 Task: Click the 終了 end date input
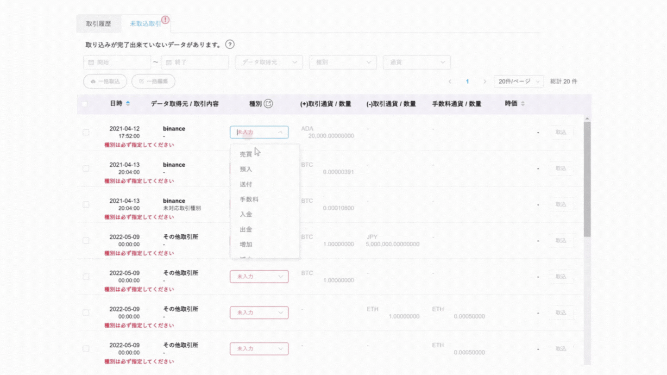195,62
